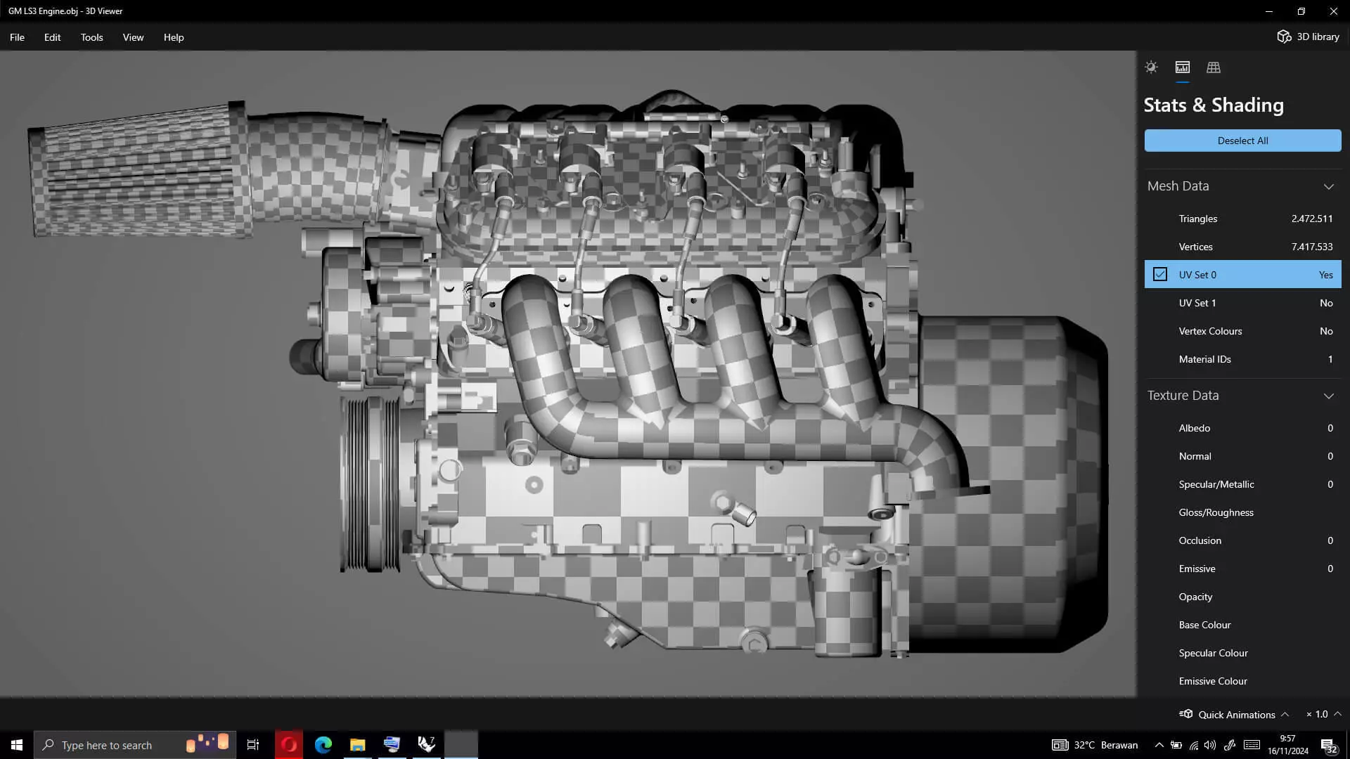Open the View menu
Screen dimensions: 1350x759
pyautogui.click(x=133, y=37)
